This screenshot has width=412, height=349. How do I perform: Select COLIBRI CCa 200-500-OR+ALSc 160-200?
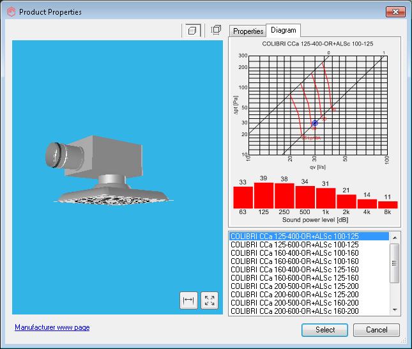pos(309,303)
